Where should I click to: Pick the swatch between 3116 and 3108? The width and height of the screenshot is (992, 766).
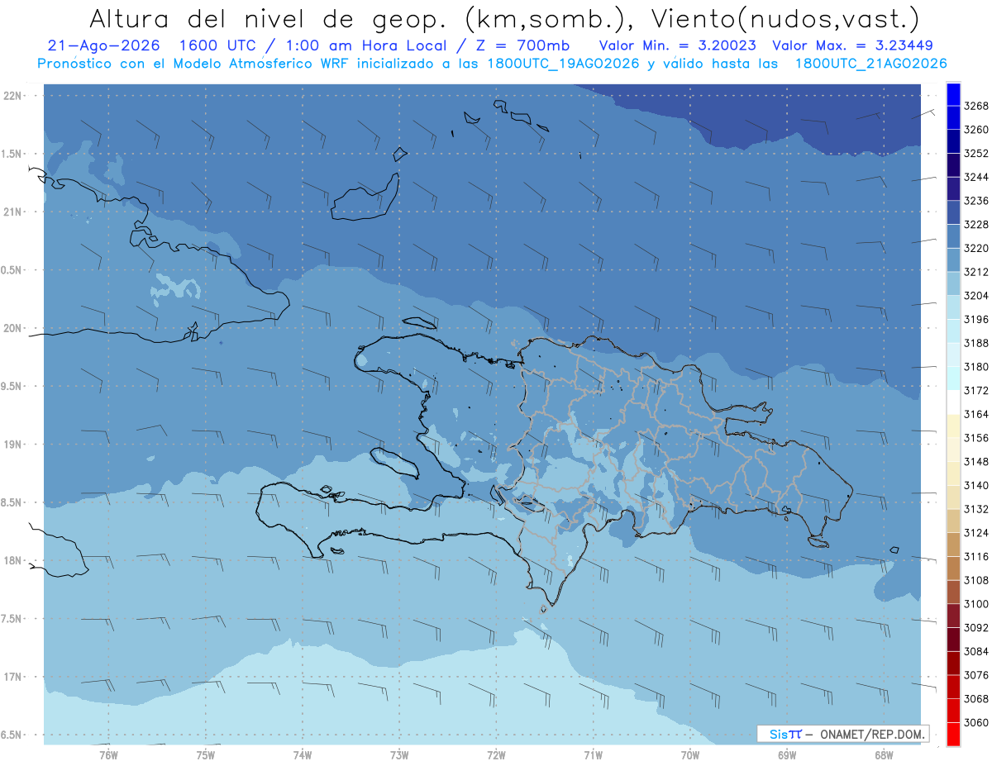coord(953,569)
